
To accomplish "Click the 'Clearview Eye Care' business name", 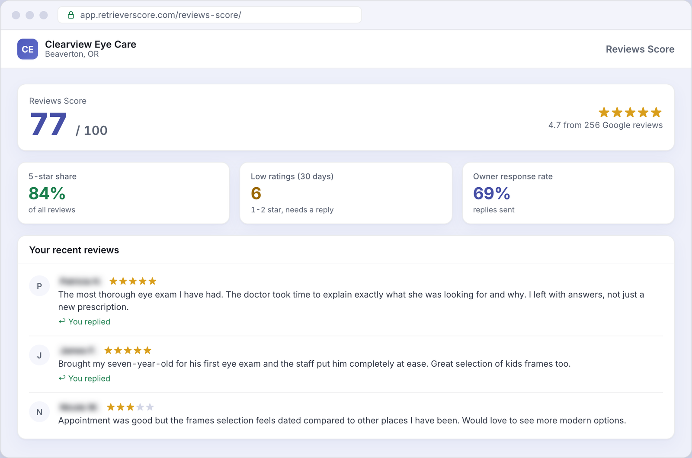I will point(90,44).
